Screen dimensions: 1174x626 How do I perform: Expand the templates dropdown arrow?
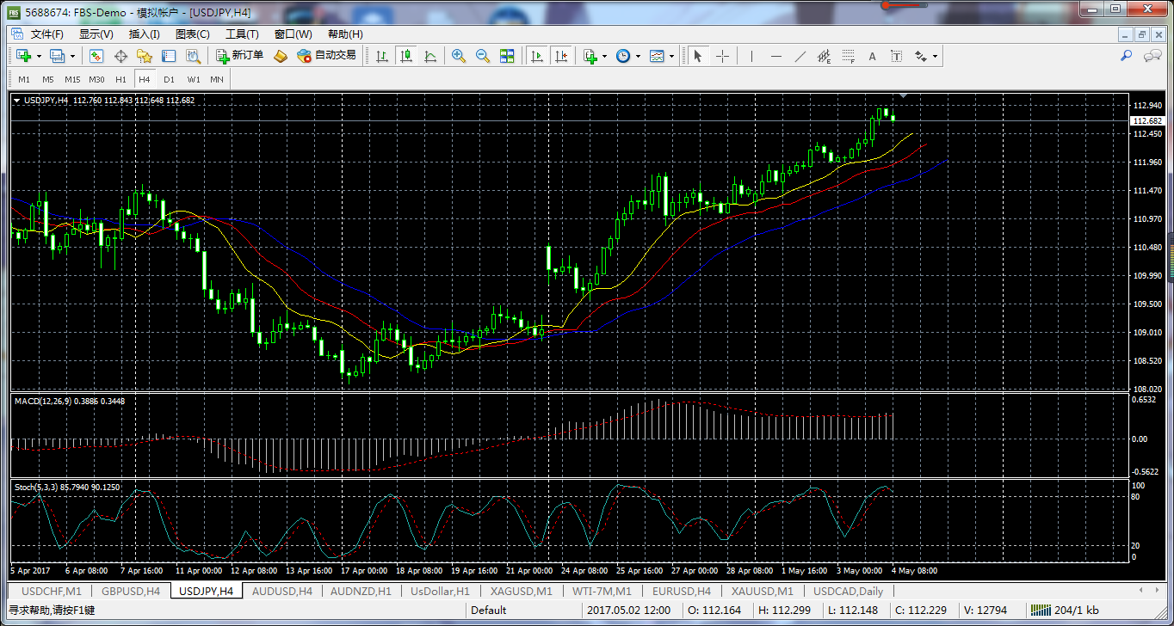pyautogui.click(x=671, y=56)
